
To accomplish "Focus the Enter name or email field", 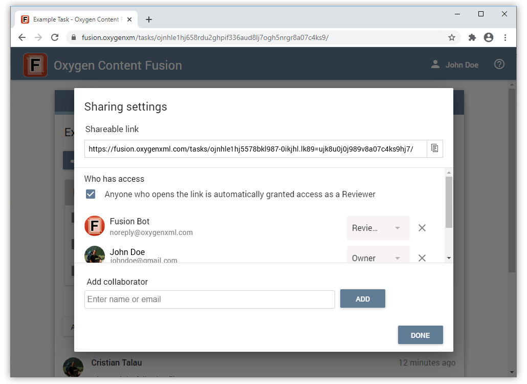I will (x=210, y=300).
